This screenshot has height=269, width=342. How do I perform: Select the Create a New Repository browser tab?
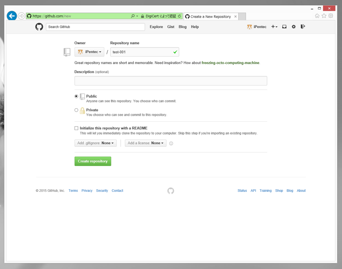(x=210, y=17)
